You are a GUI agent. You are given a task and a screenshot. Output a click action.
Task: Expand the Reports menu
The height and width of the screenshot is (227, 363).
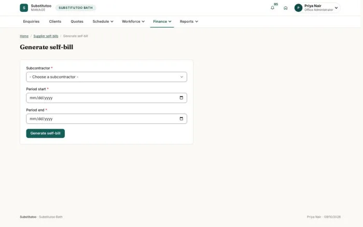tap(189, 22)
